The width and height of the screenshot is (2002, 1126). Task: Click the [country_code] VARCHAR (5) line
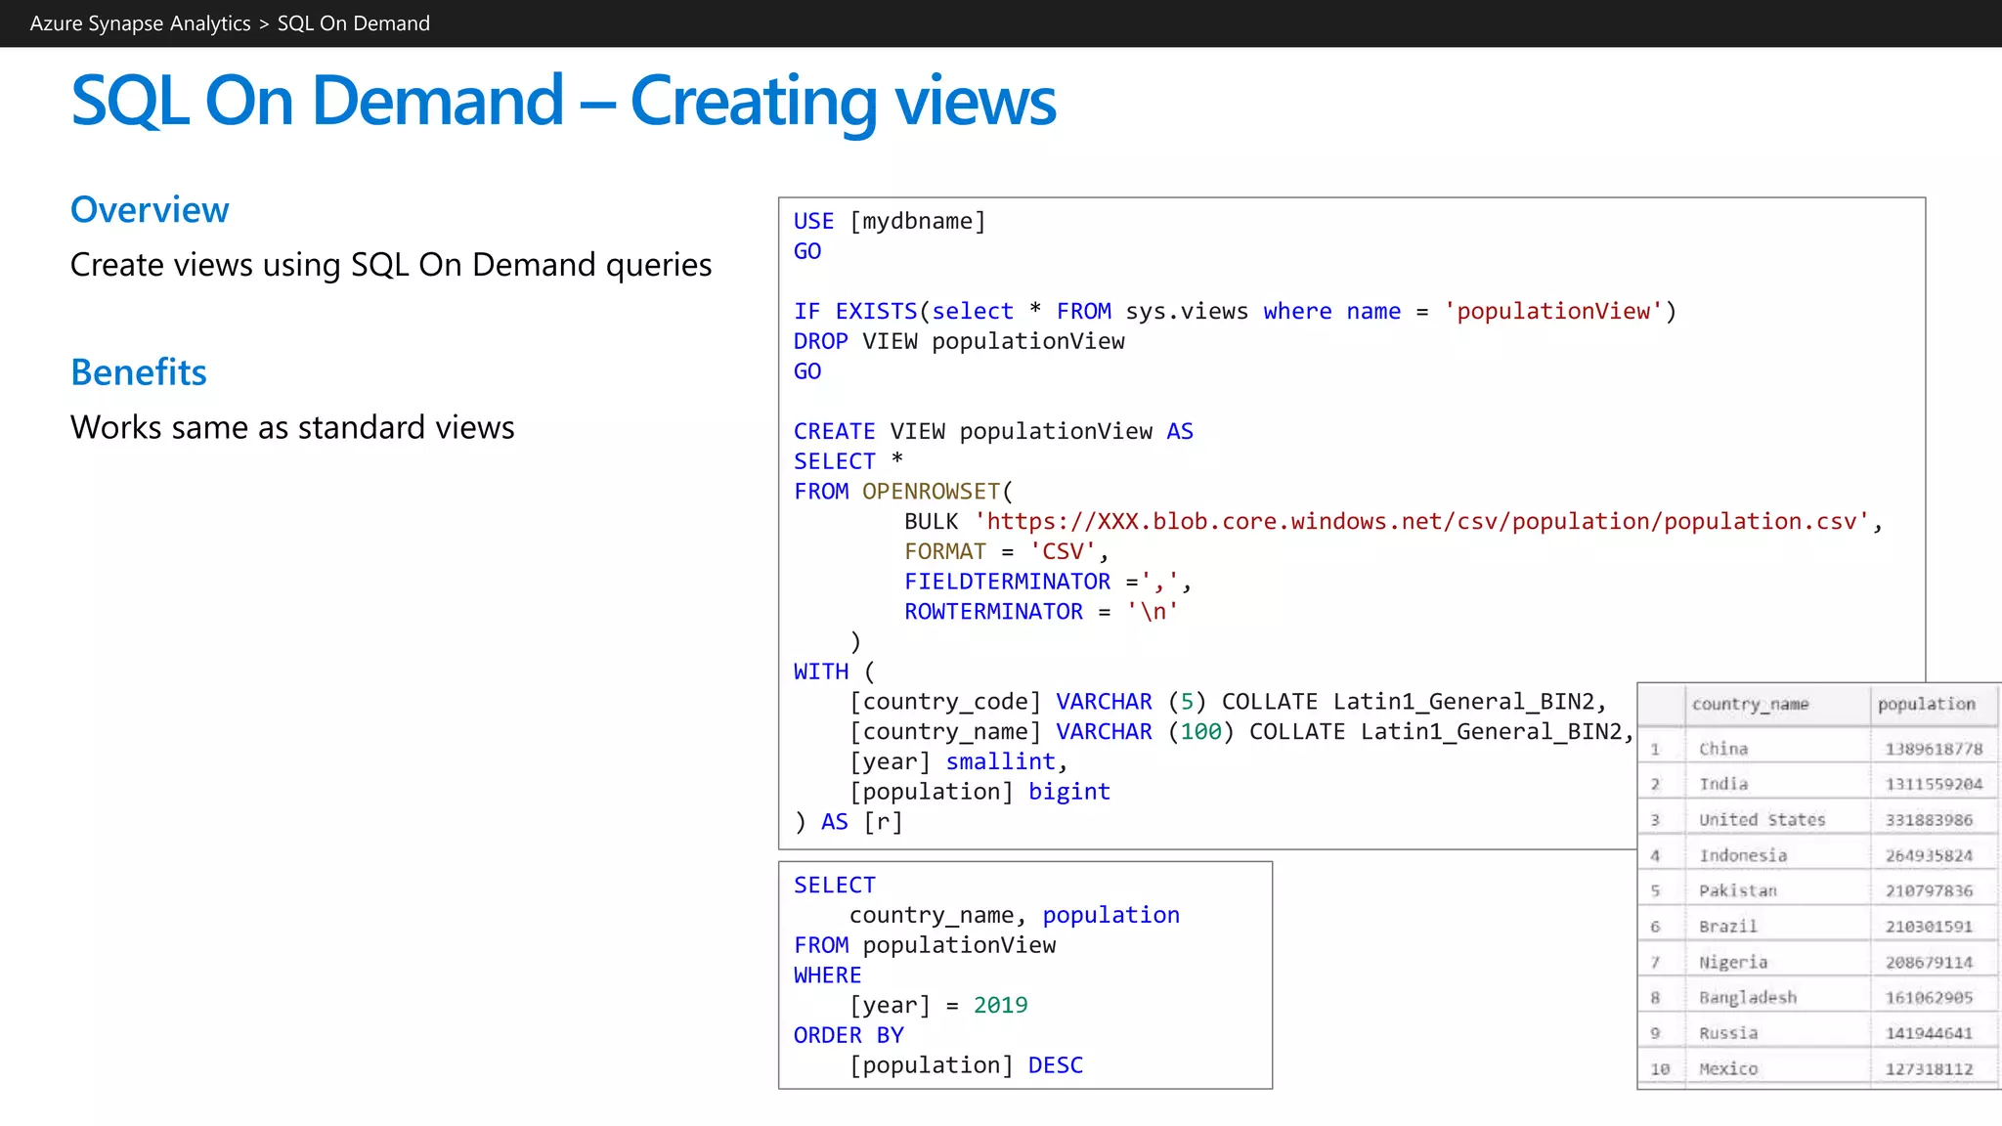1229,703
